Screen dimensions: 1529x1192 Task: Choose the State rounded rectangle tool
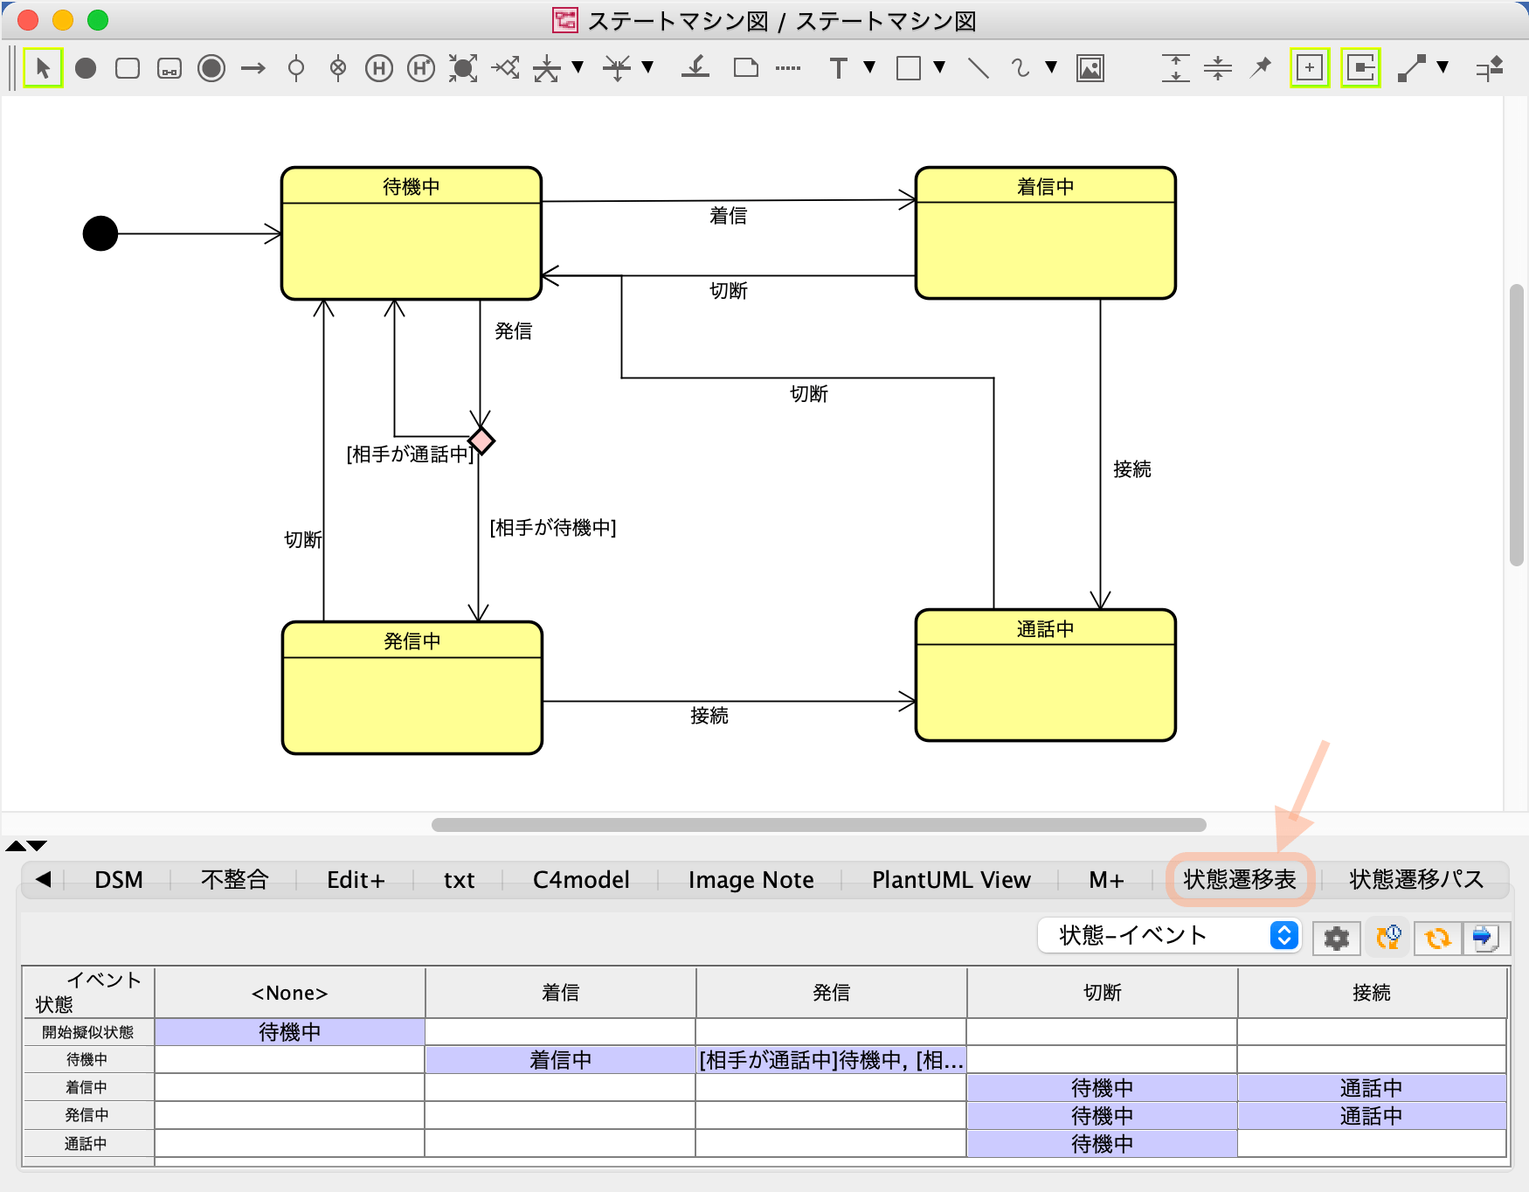click(x=128, y=67)
